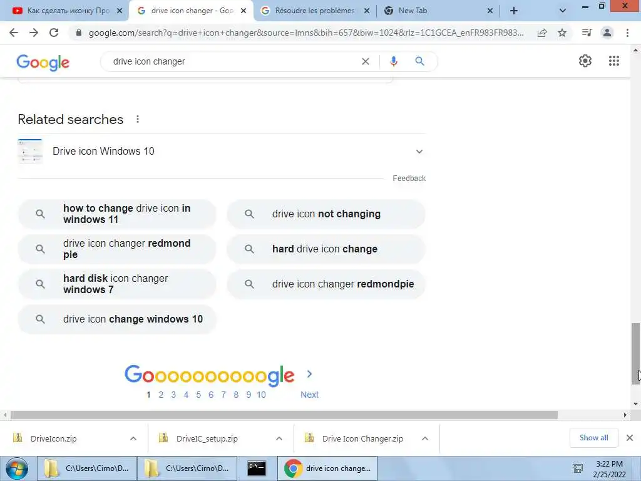
Task: Open the network tray icon
Action: tap(578, 468)
